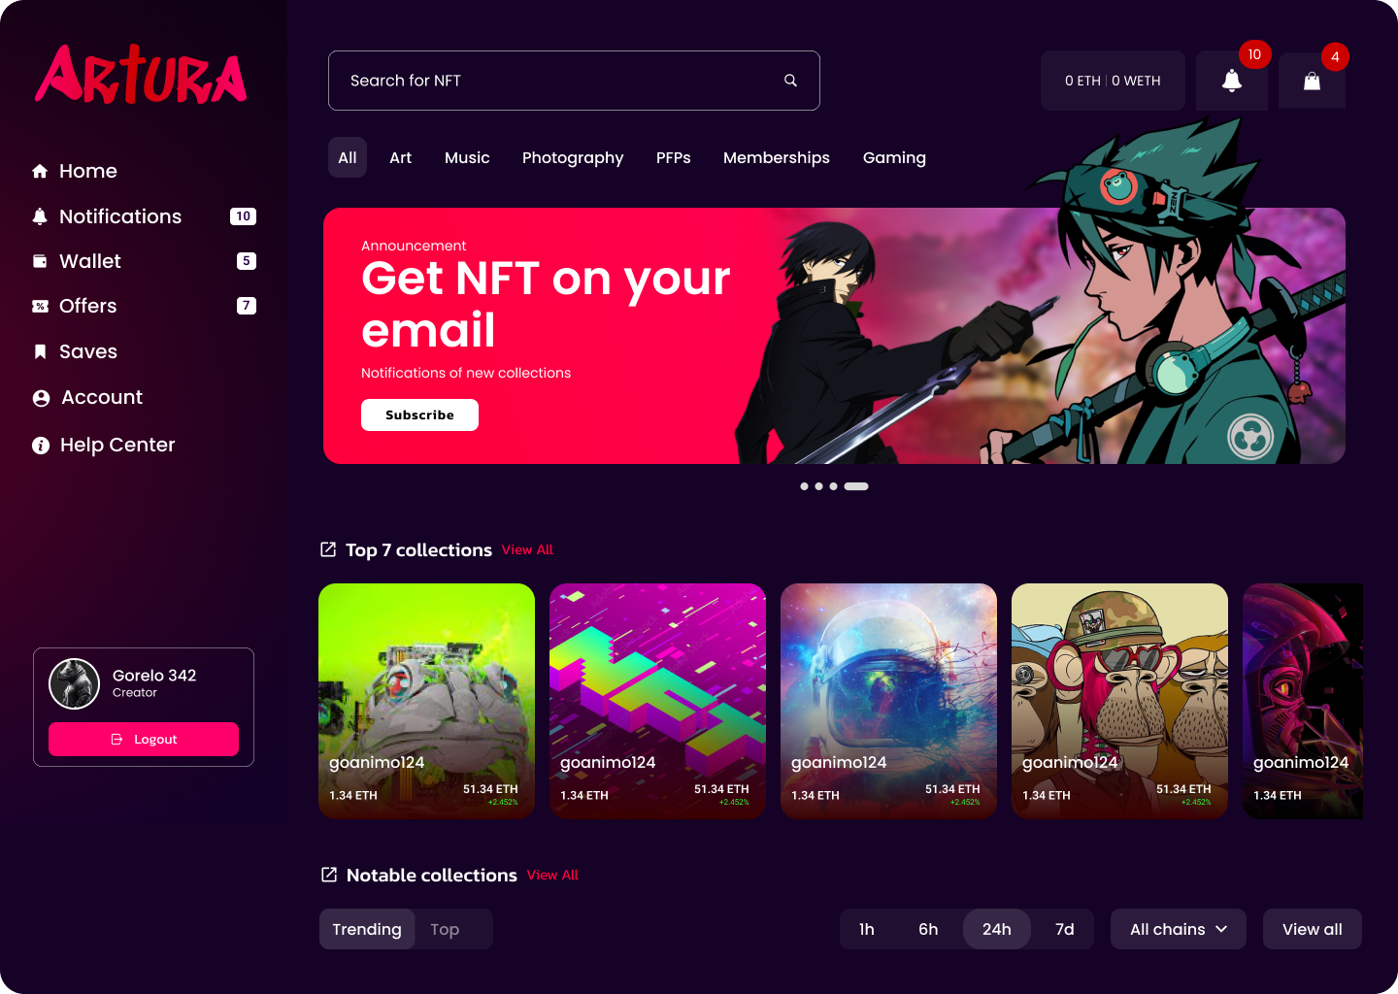Screen dimensions: 1398x994
Task: Click the Subscribe button on the banner
Action: pos(419,414)
